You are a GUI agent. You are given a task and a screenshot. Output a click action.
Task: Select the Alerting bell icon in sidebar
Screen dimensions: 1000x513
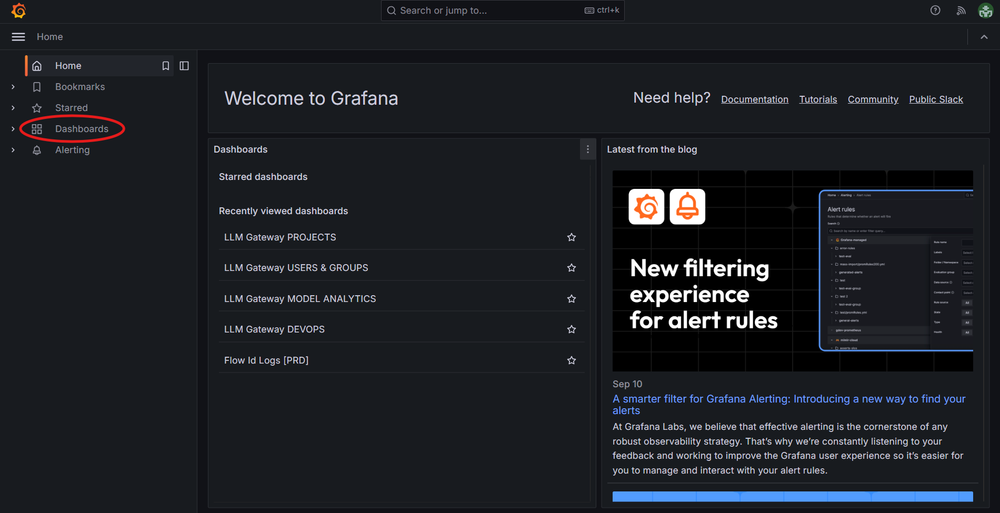tap(37, 150)
